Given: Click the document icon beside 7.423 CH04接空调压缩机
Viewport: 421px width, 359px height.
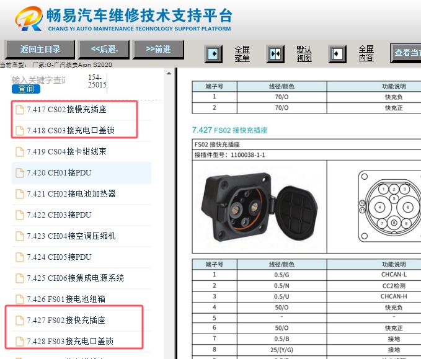Looking at the screenshot, I should (20, 236).
